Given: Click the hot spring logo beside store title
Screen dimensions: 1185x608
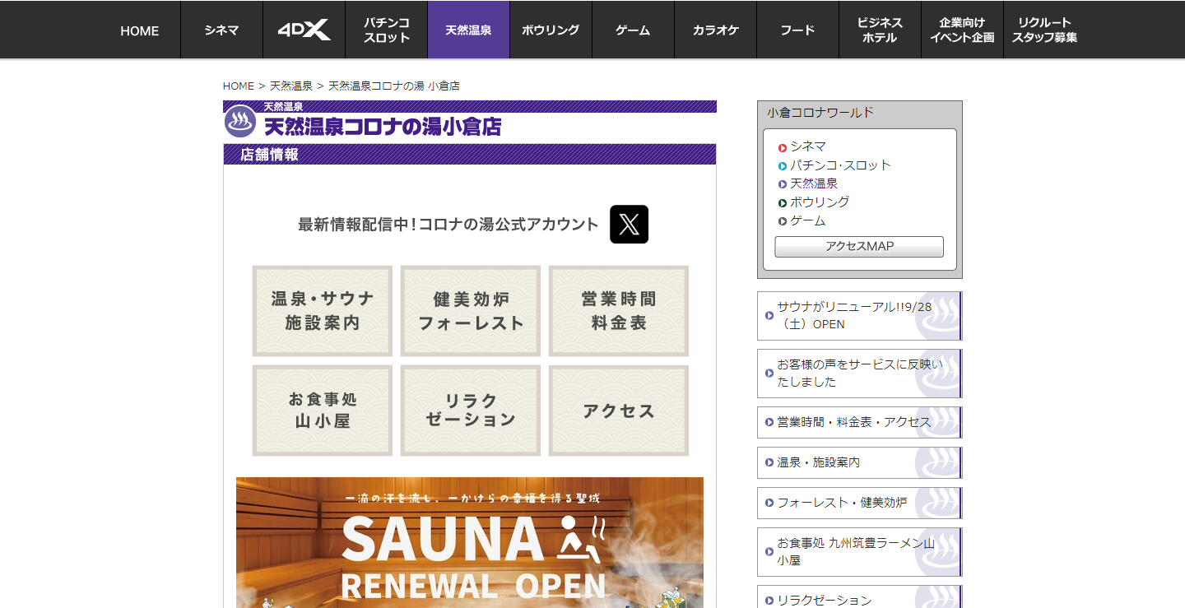Looking at the screenshot, I should pyautogui.click(x=240, y=121).
